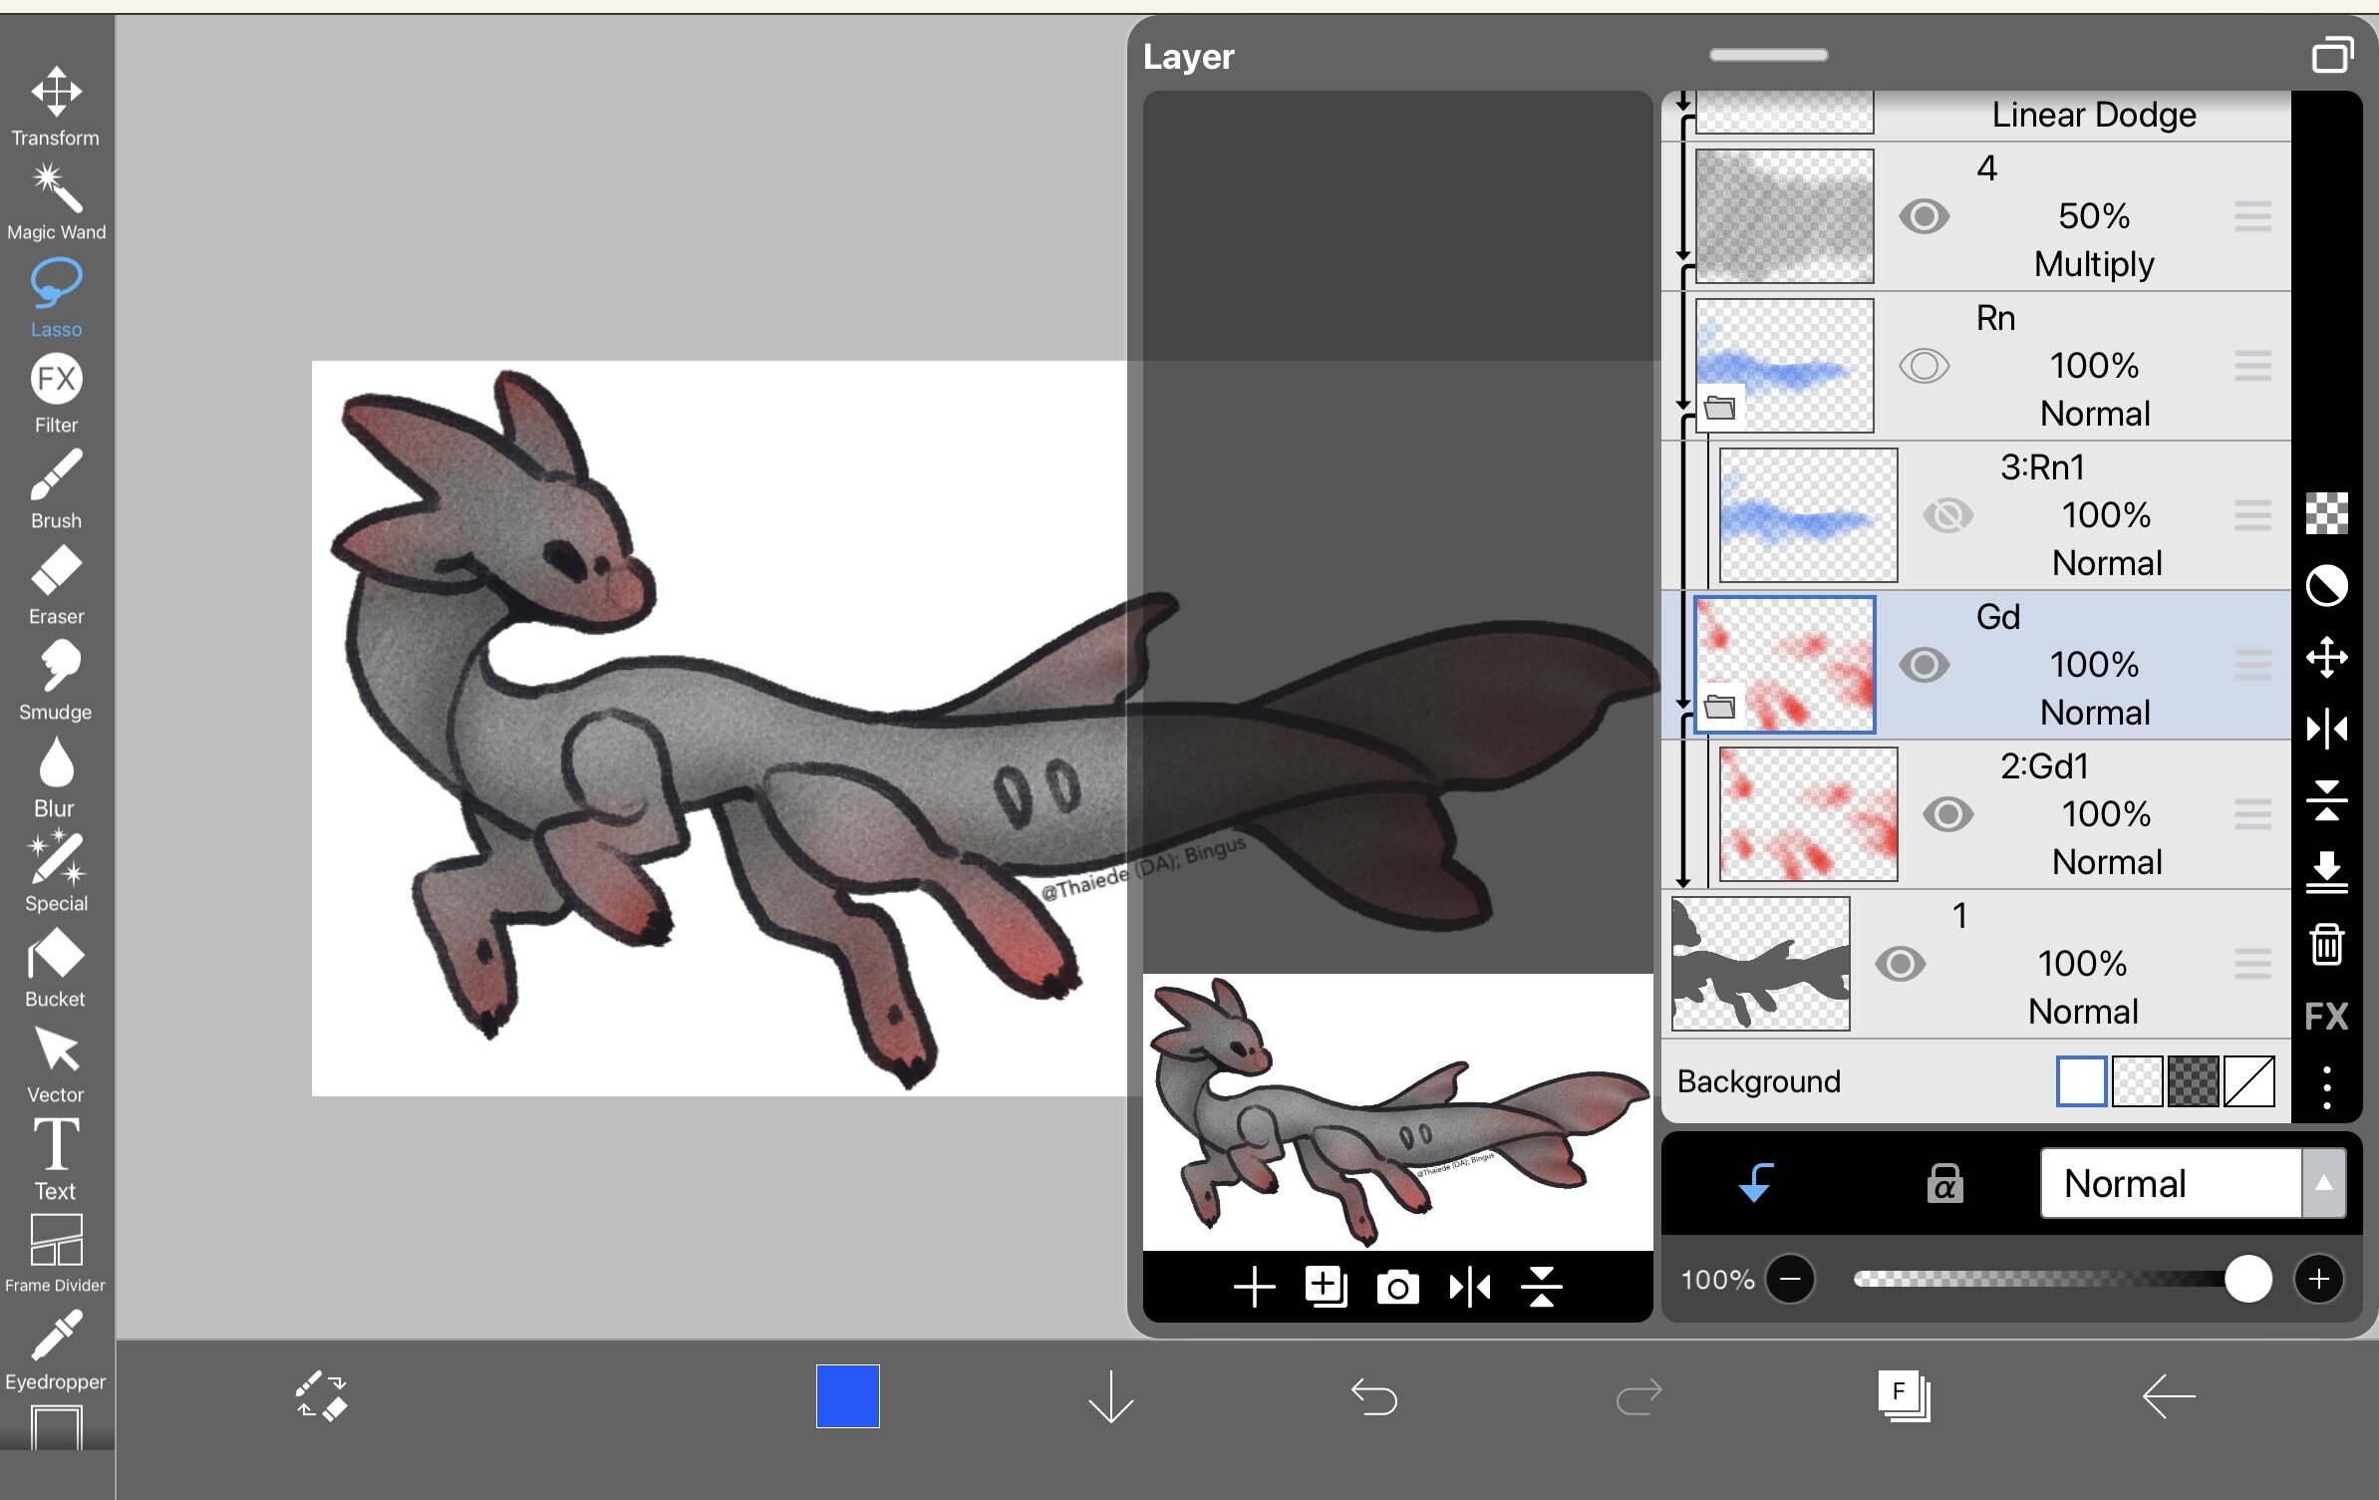Screen dimensions: 2379x1500
Task: Select the Eyedropper tool
Action: 56,1350
